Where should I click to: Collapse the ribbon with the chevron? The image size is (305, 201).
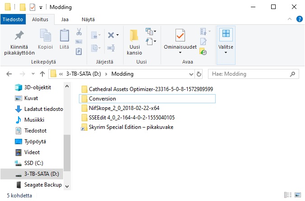coord(290,19)
